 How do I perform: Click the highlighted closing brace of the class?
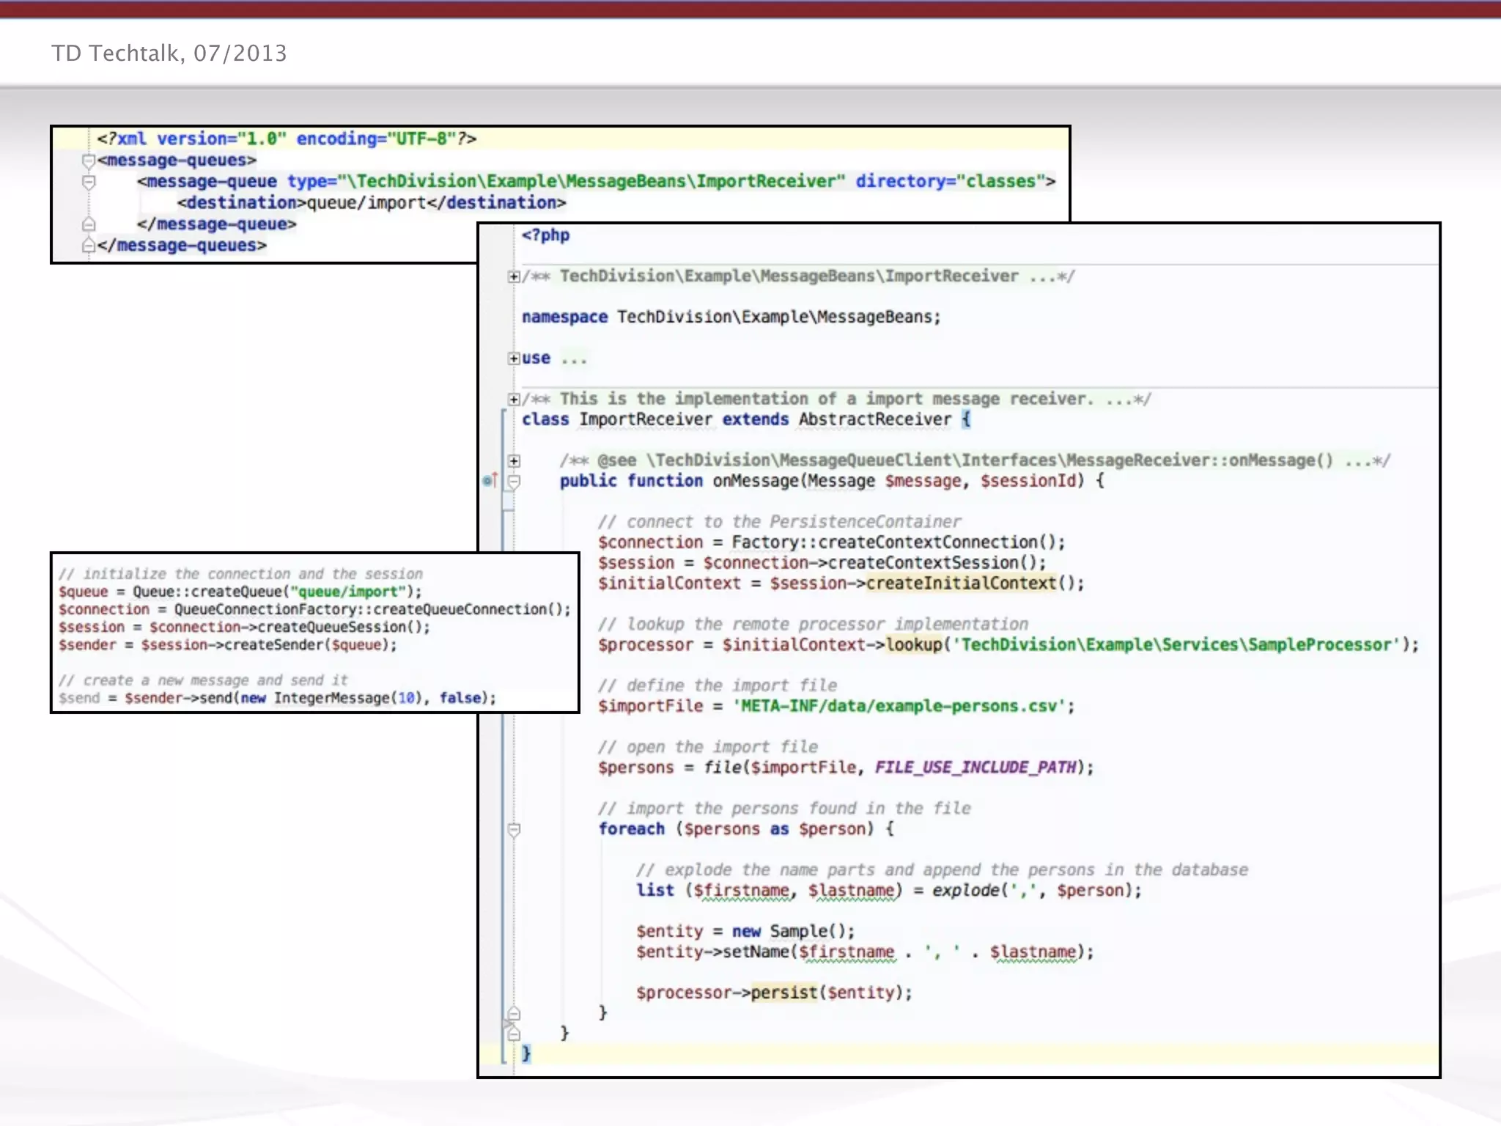(526, 1054)
